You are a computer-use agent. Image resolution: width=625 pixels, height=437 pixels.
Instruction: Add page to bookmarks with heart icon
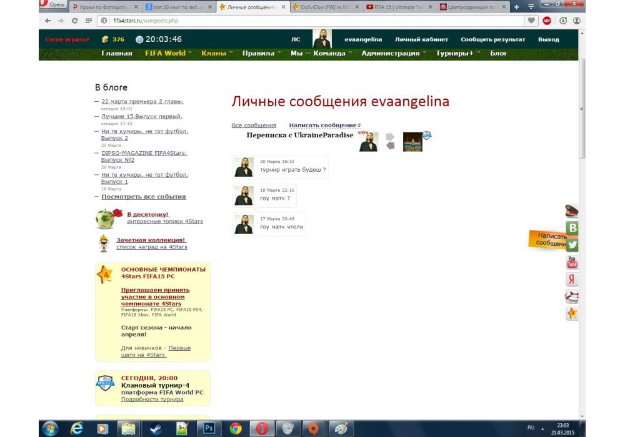[531, 21]
